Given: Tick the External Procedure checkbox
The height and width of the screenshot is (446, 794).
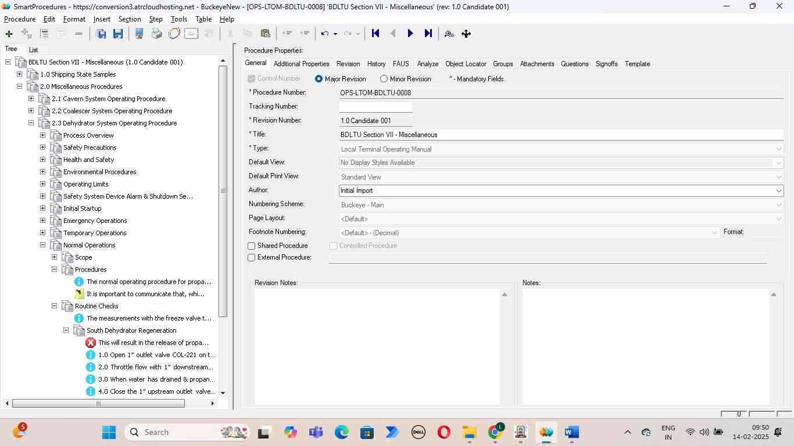Looking at the screenshot, I should tap(252, 258).
